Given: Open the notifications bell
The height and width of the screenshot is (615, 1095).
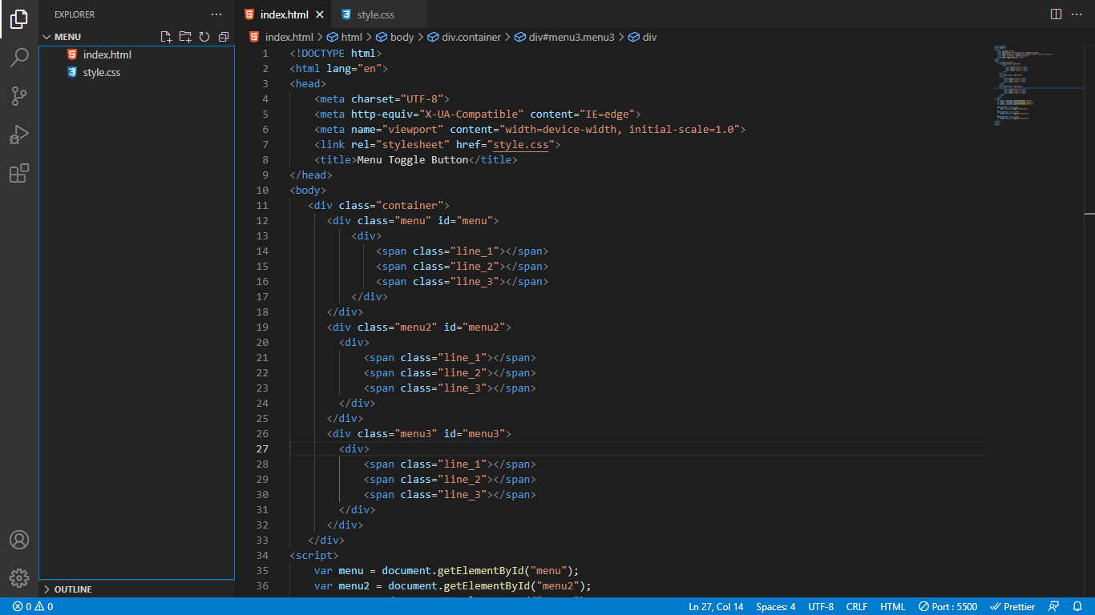Looking at the screenshot, I should pyautogui.click(x=1077, y=606).
